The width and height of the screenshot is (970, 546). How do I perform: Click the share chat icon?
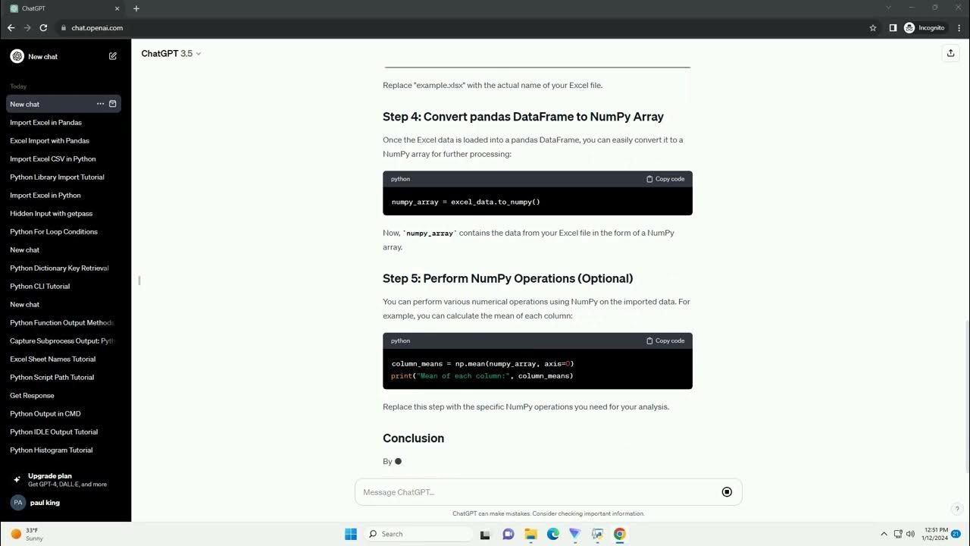click(950, 53)
